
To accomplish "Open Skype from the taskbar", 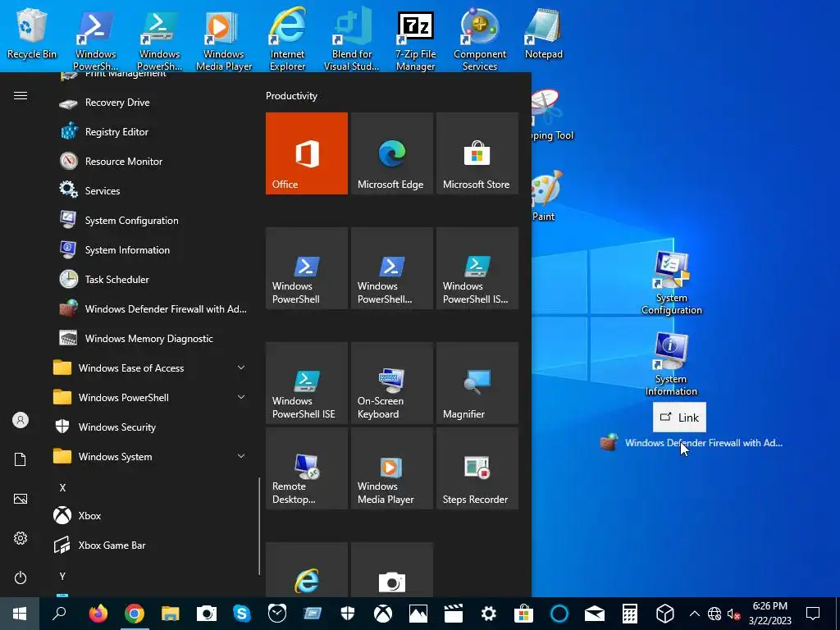I will point(242,614).
